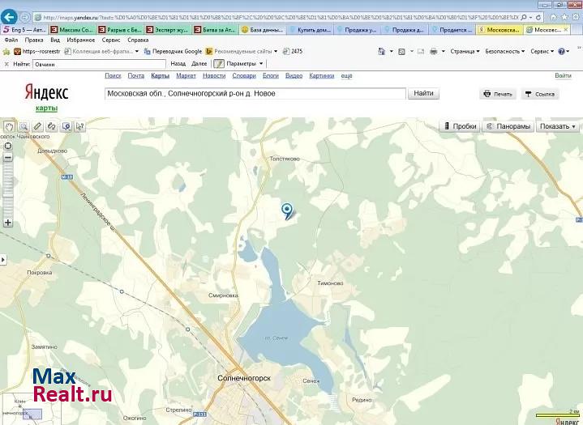Open the Показать dropdown
This screenshot has width=583, height=425.
(x=557, y=126)
